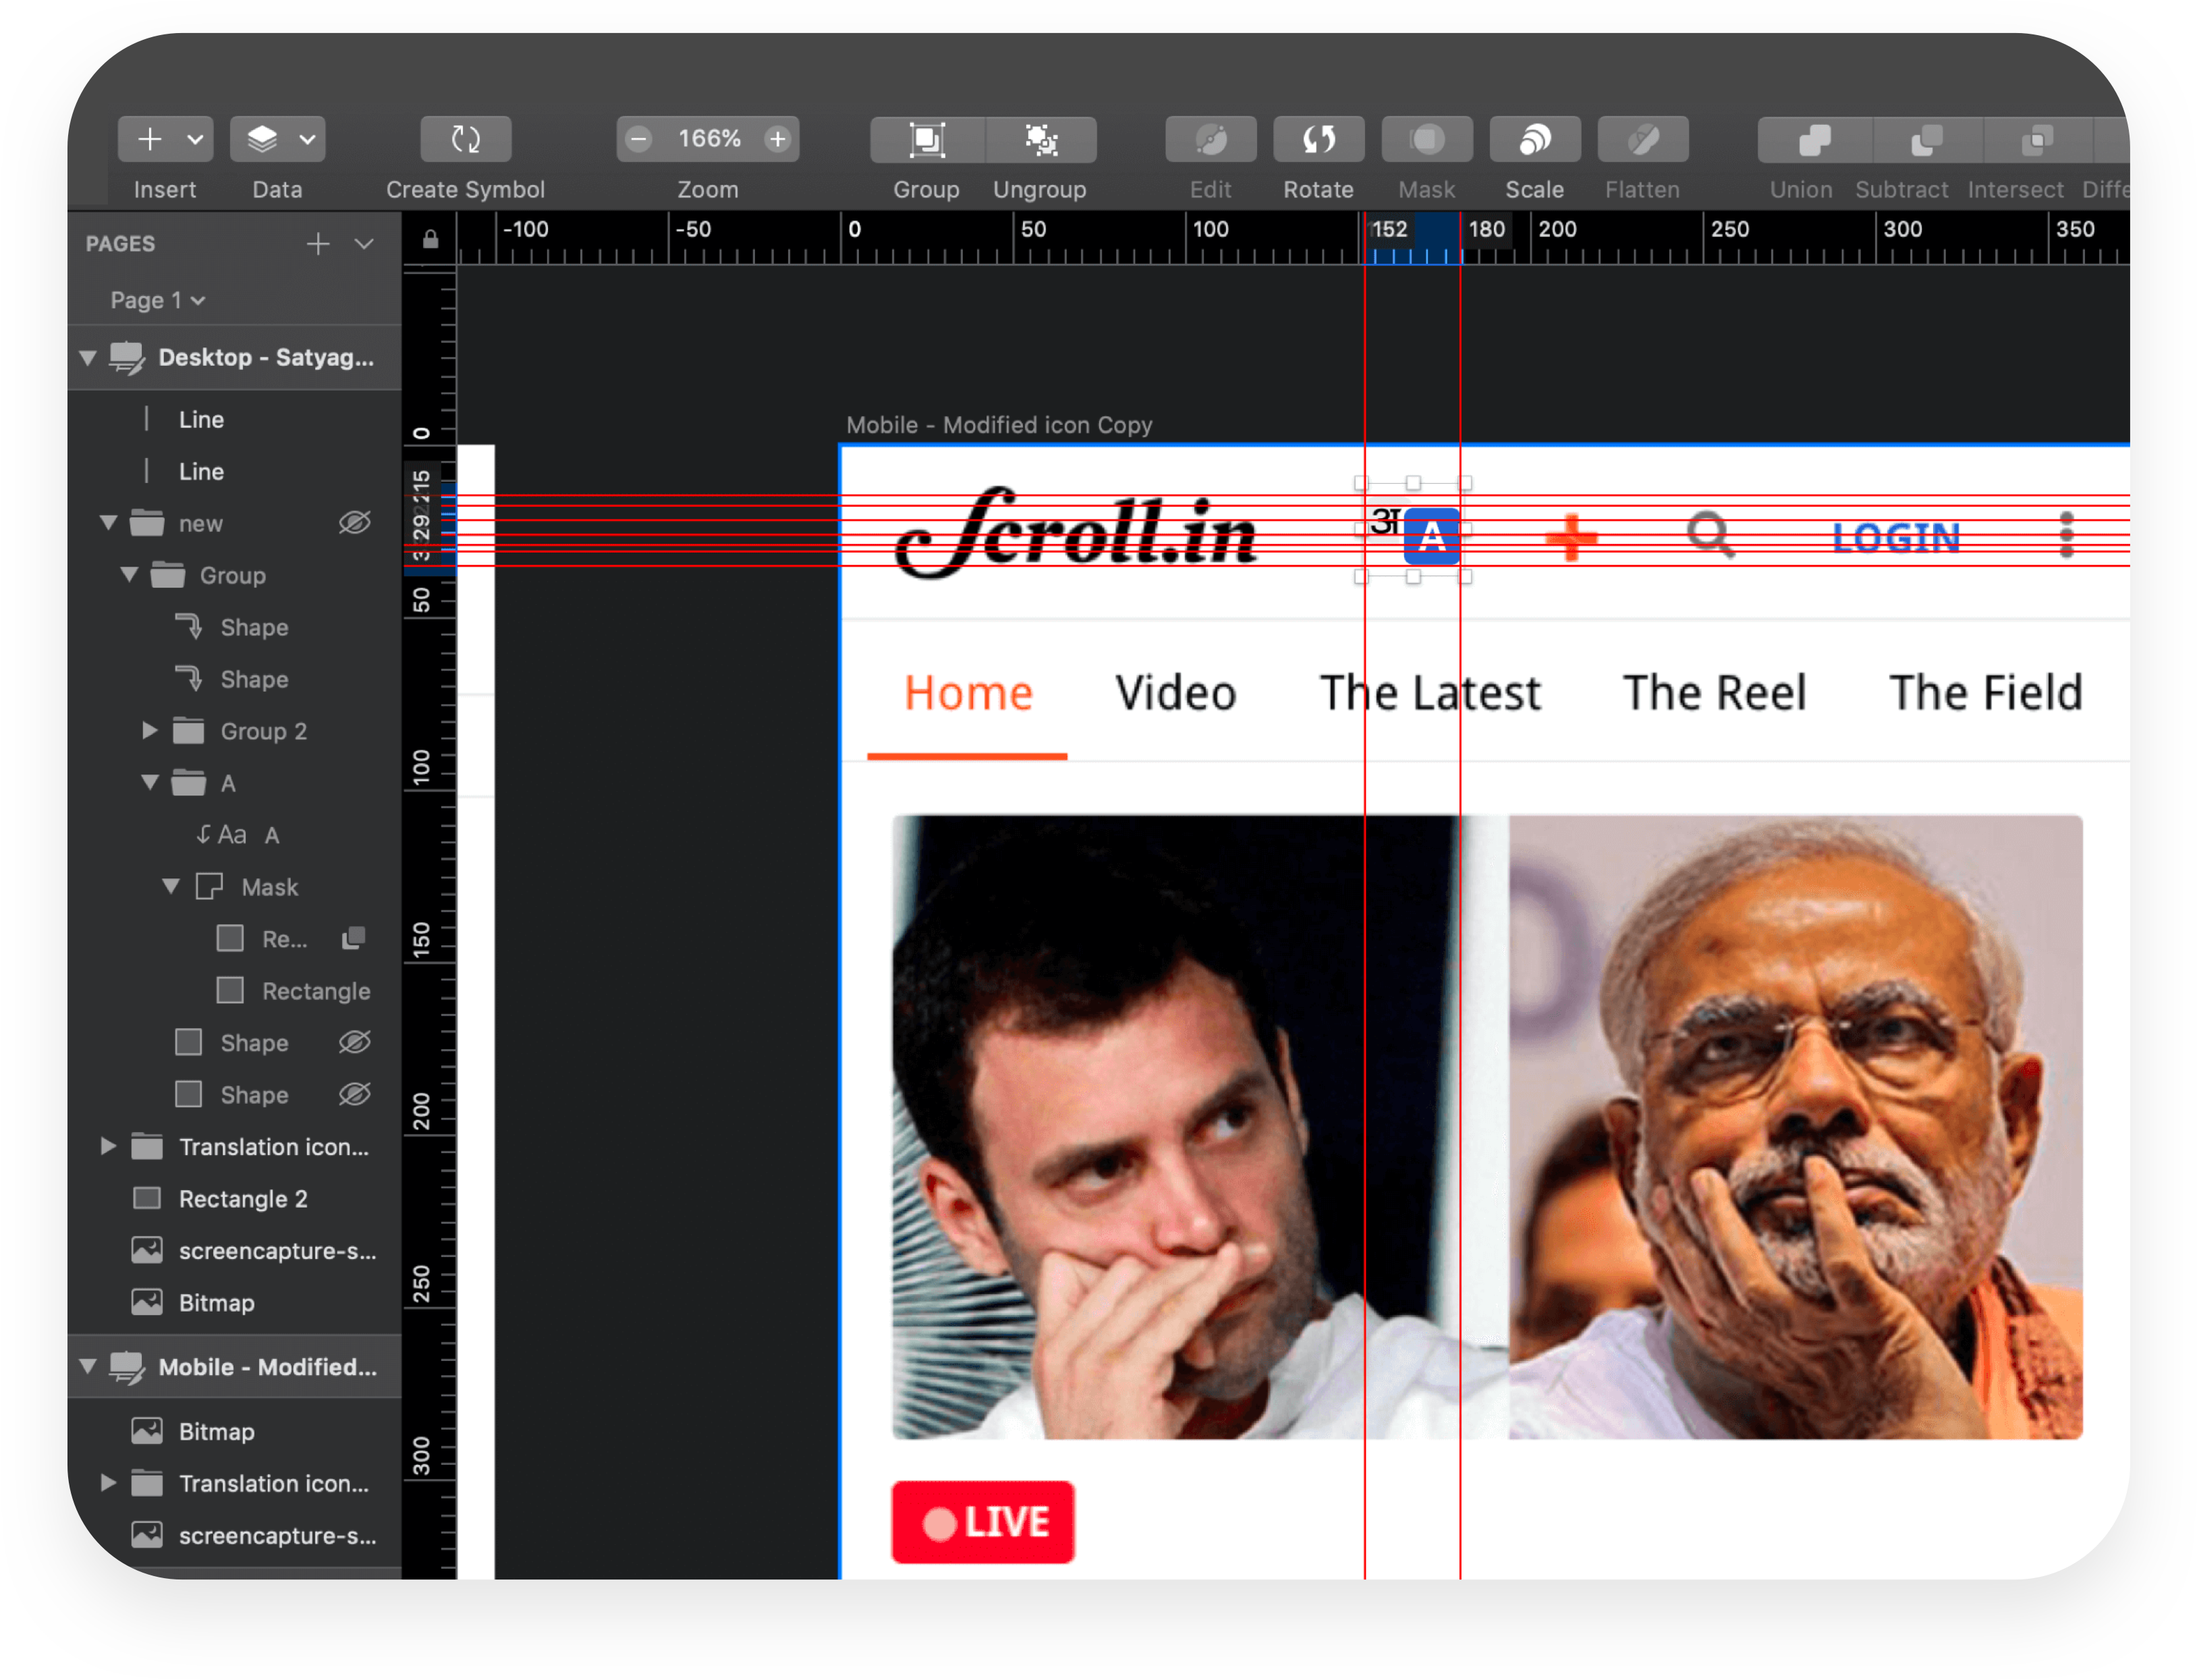Collapse the Desktop - Satyag artboard
This screenshot has width=2197, height=1680.
tap(88, 357)
